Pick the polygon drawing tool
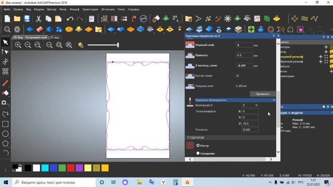The height and width of the screenshot is (187, 333). [5, 143]
